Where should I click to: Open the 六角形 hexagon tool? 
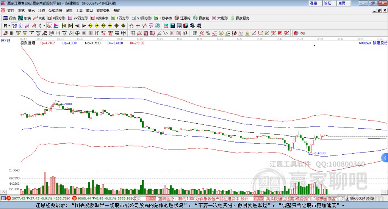(220, 18)
